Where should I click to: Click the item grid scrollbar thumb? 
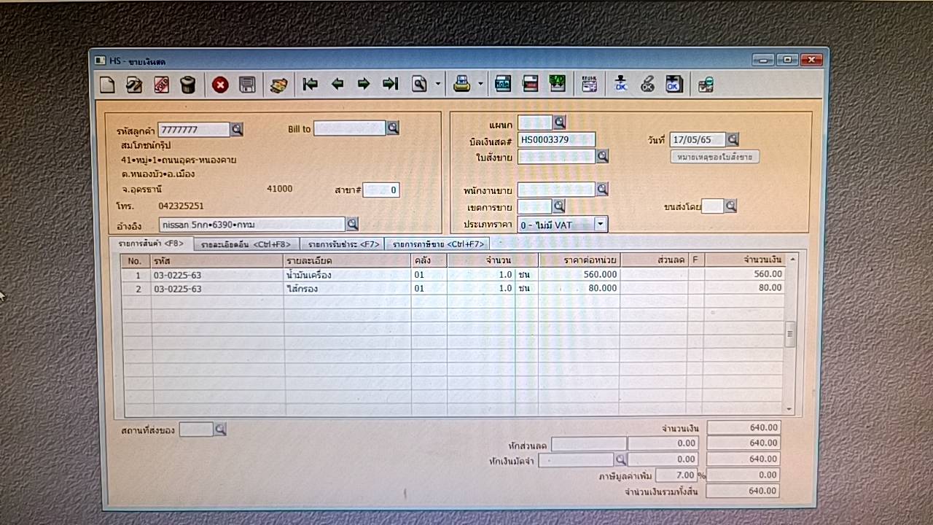coord(790,335)
